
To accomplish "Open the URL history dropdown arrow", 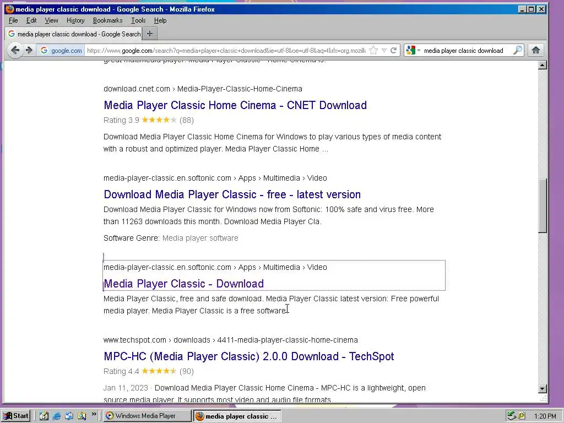I will pos(384,50).
